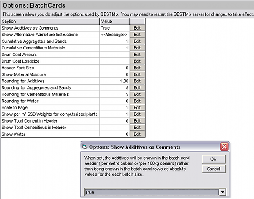Click Edit next to Drum Coat Amount
This screenshot has height=199, width=254.
click(x=137, y=55)
